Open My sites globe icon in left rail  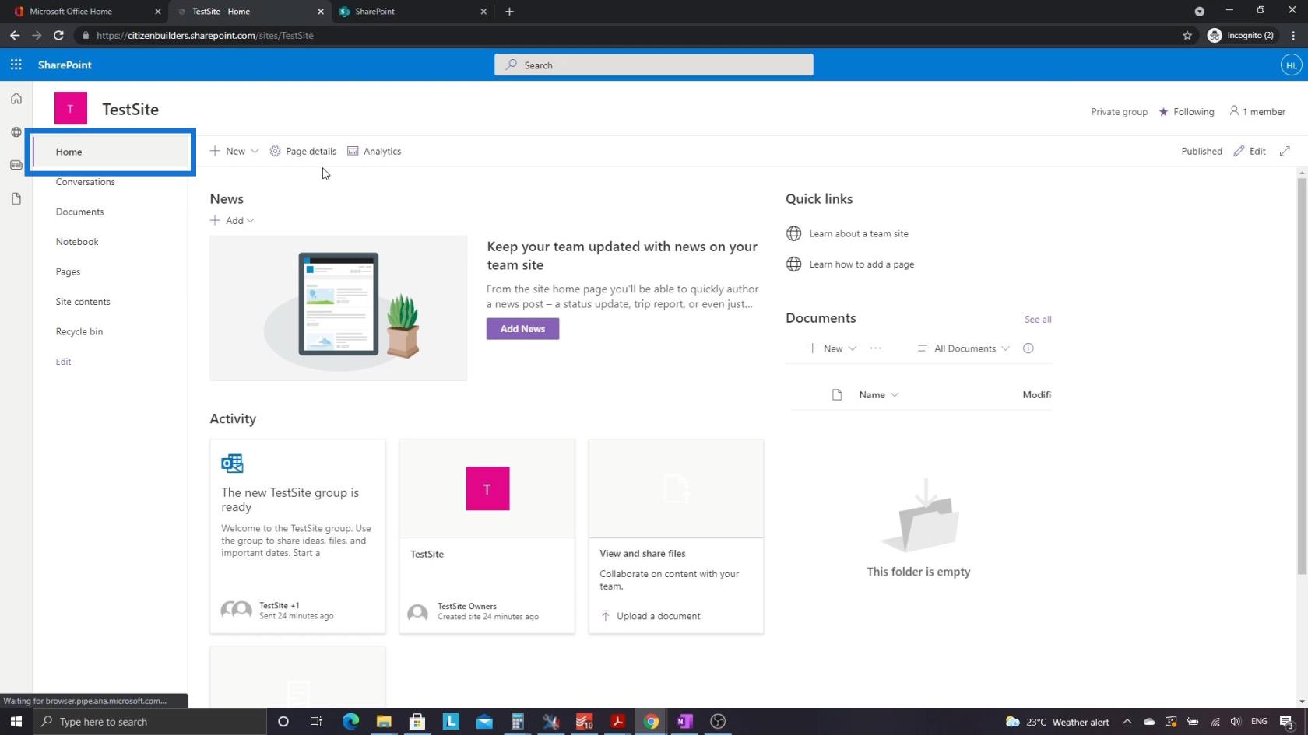[x=16, y=132]
